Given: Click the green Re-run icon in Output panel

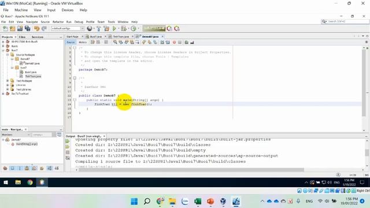Looking at the screenshot, I should coord(68,141).
